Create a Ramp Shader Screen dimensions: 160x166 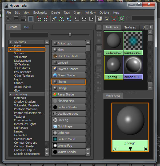(69, 94)
